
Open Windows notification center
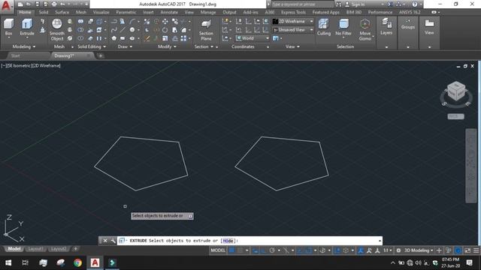coord(469,262)
